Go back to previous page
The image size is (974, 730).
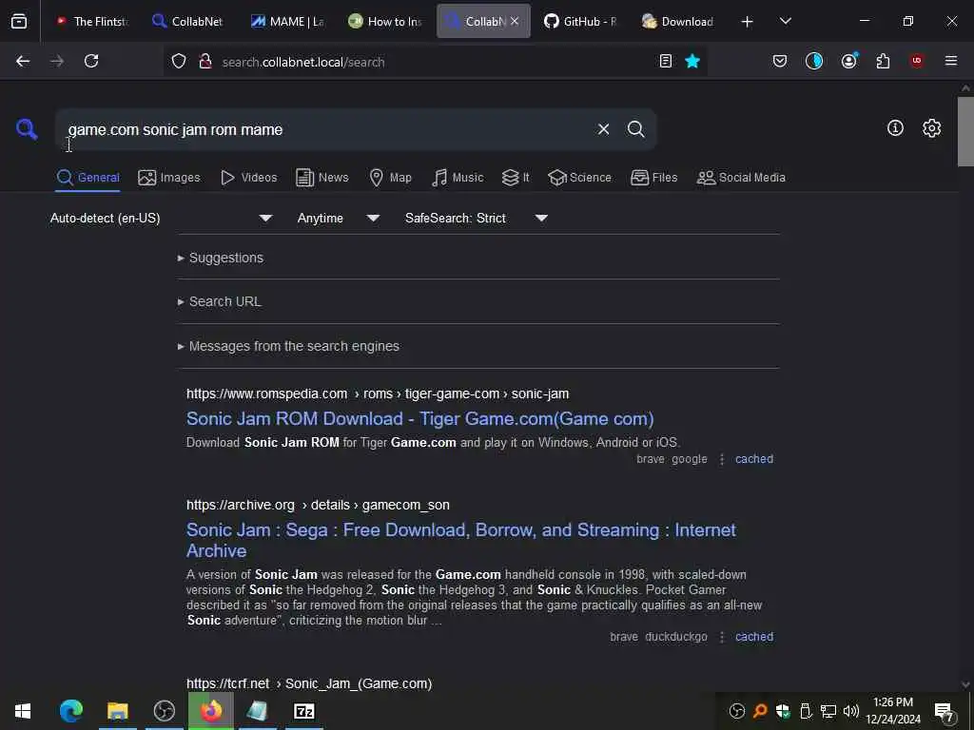[23, 61]
